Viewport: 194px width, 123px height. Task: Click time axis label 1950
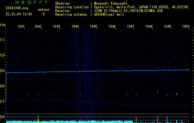pyautogui.click(x=186, y=26)
